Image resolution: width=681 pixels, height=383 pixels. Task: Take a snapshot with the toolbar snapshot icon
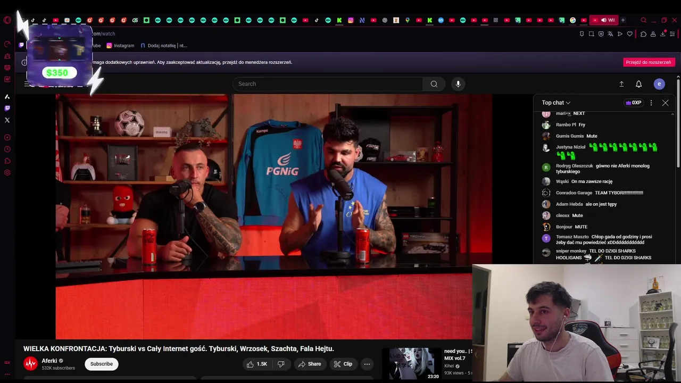(x=591, y=34)
